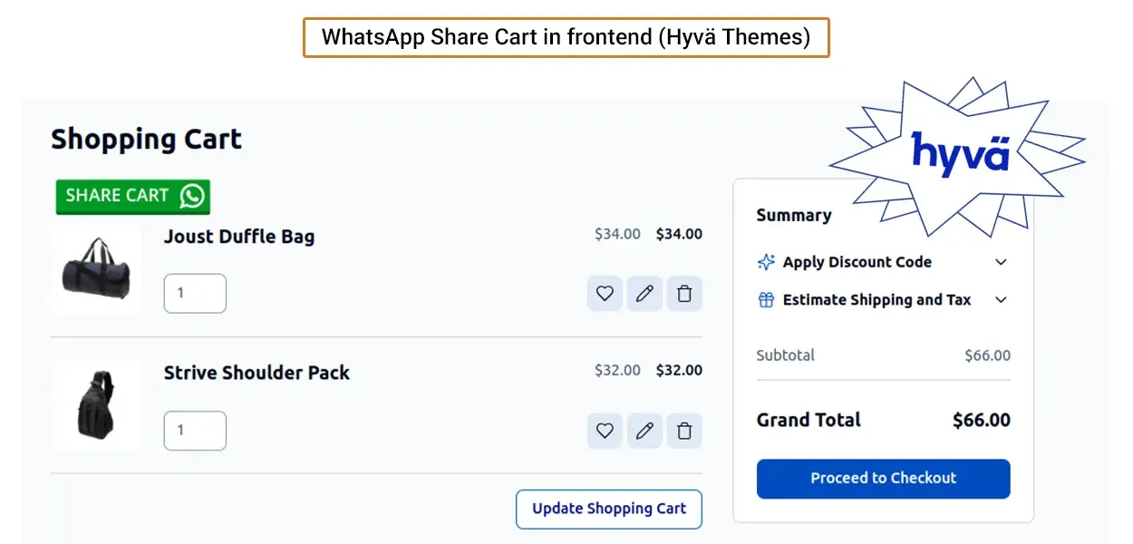Click the Update Shopping Cart button
This screenshot has height=544, width=1133.
tap(609, 509)
